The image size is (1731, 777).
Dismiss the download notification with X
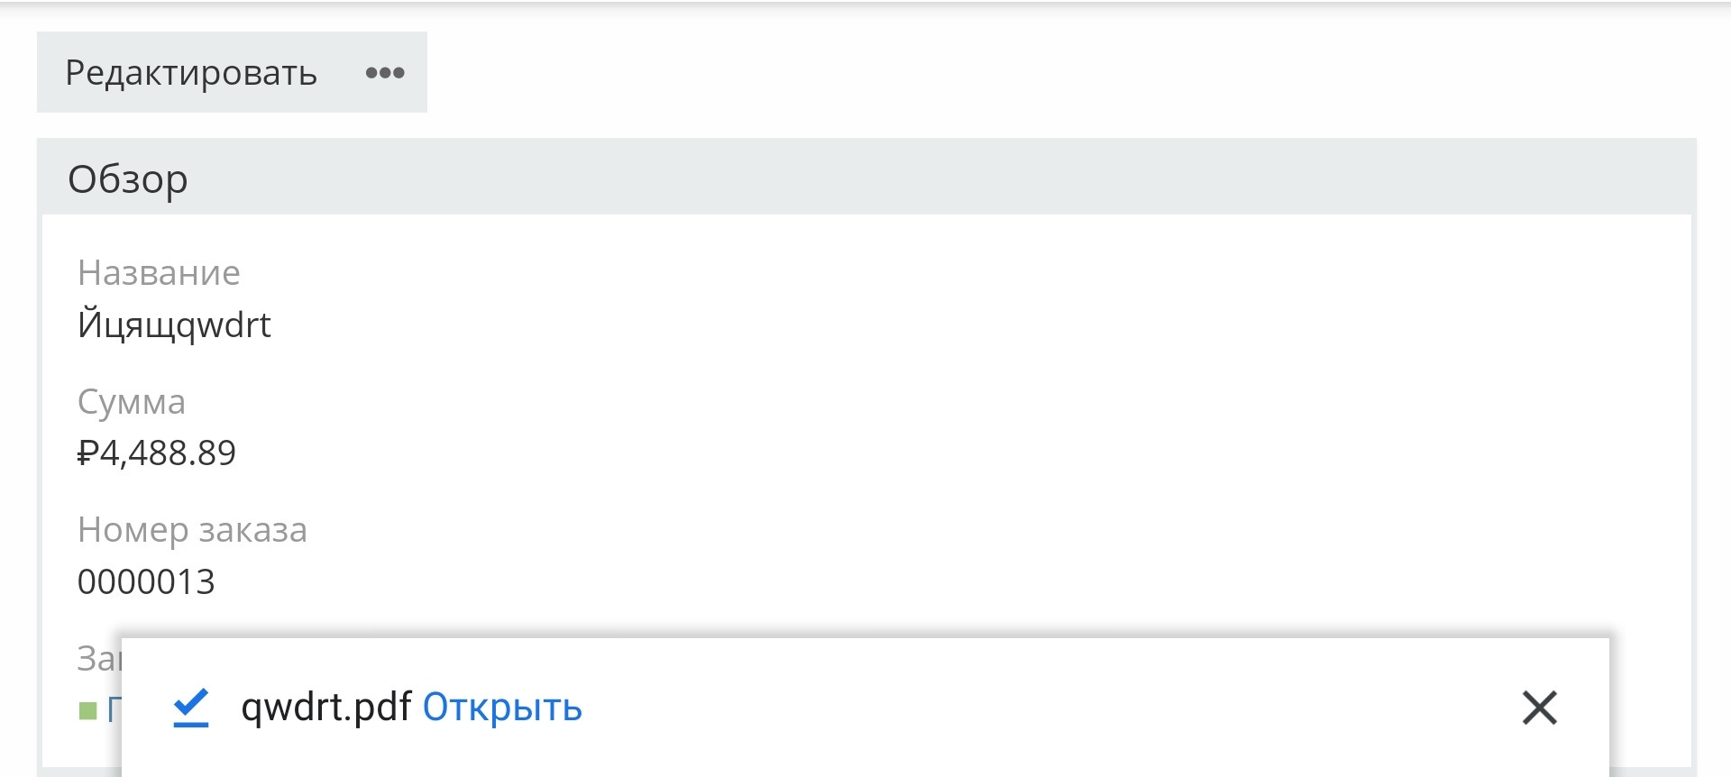pos(1539,708)
